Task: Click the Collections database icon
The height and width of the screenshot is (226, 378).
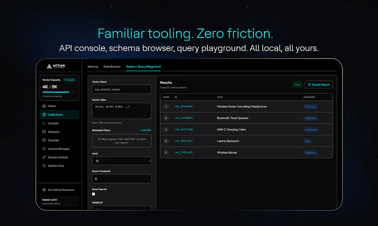Action: click(44, 115)
